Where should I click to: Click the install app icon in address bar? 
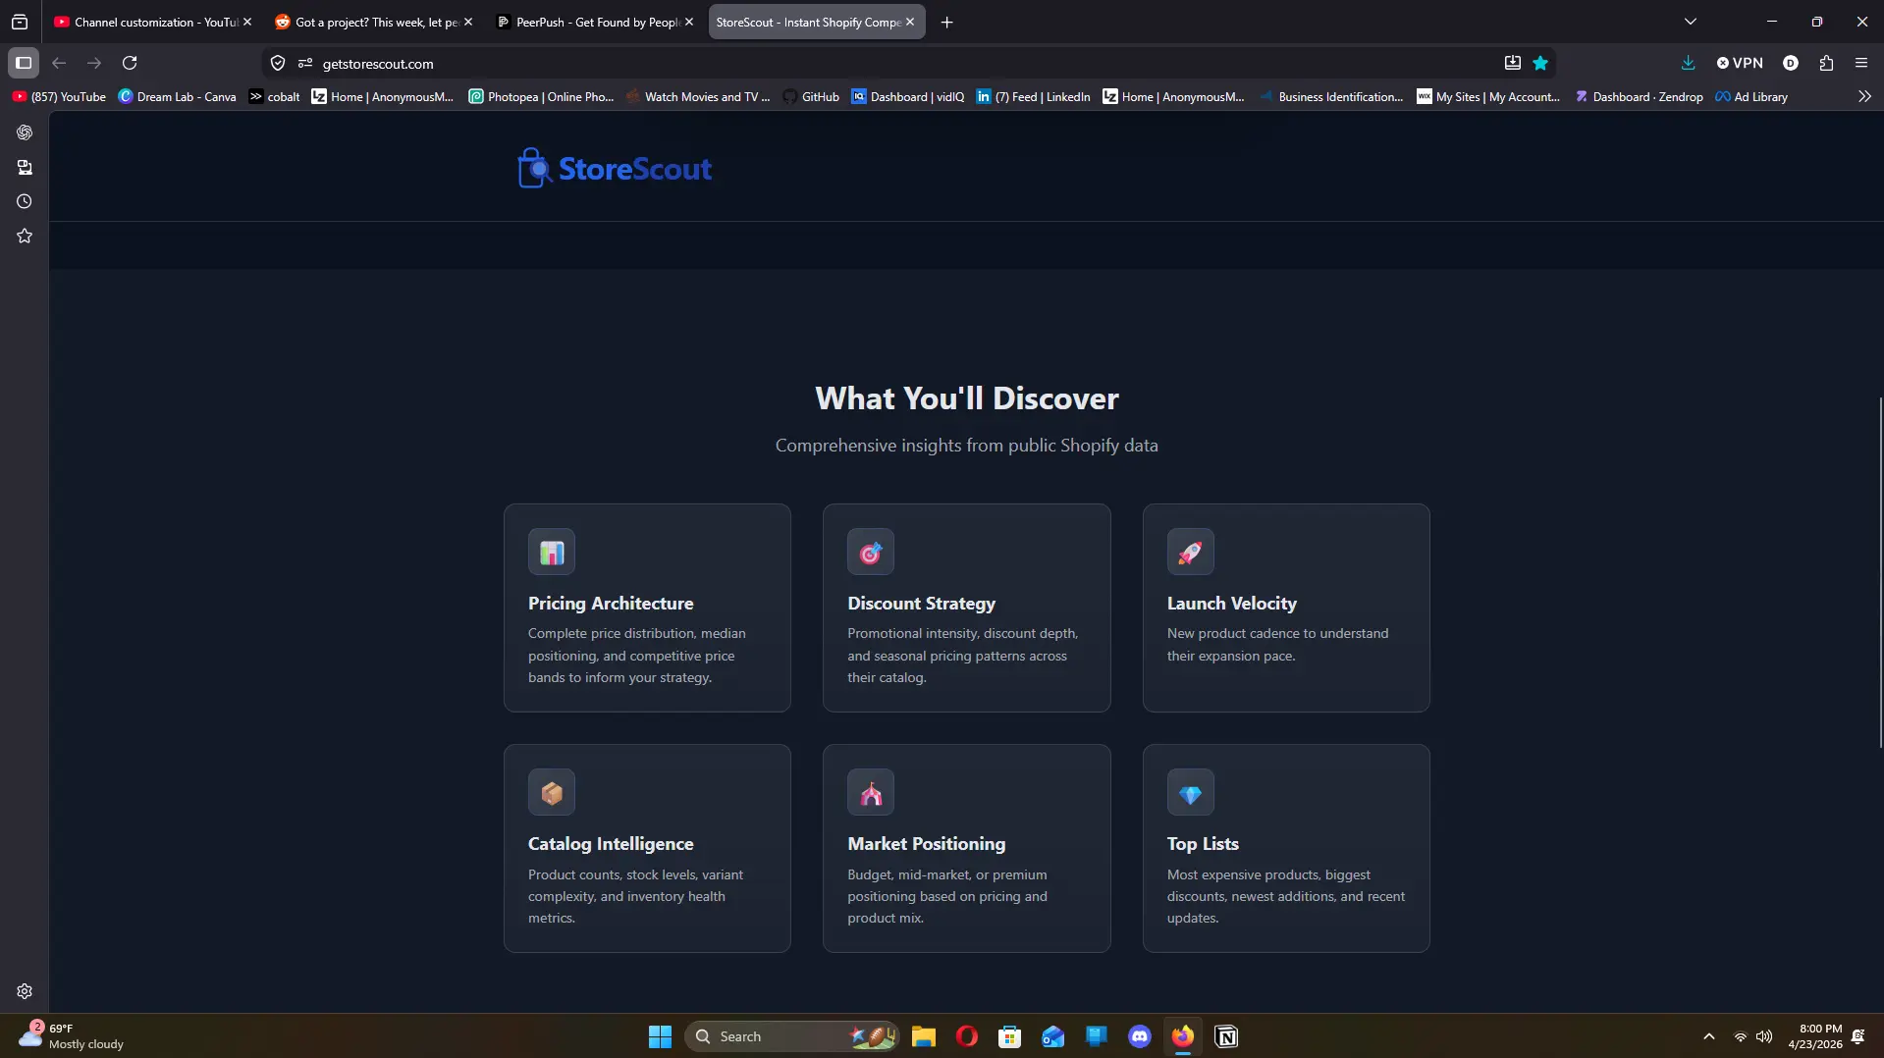coord(1513,63)
